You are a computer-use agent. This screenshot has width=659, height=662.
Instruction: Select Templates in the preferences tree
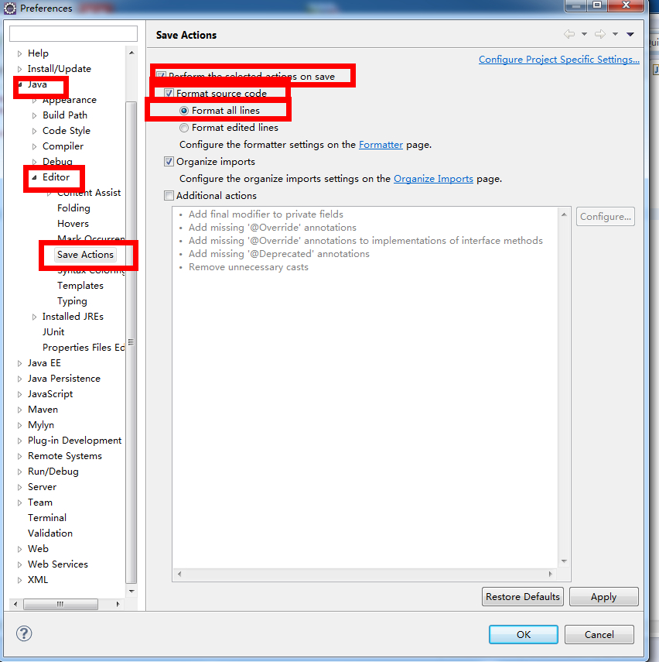80,286
